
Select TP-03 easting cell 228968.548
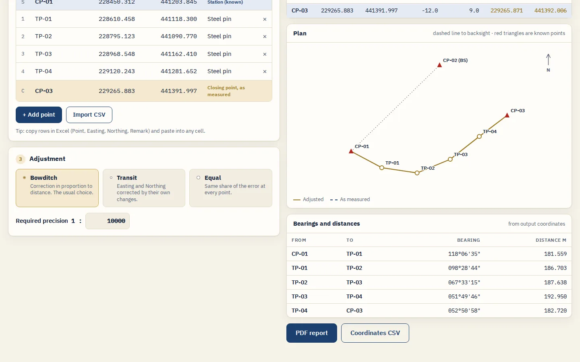tap(117, 54)
